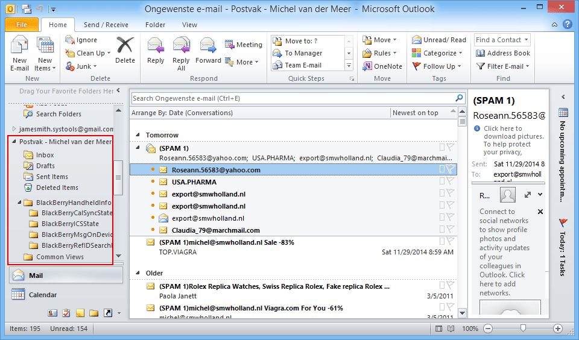The height and width of the screenshot is (340, 579).
Task: Open the Help question mark icon
Action: [x=567, y=24]
